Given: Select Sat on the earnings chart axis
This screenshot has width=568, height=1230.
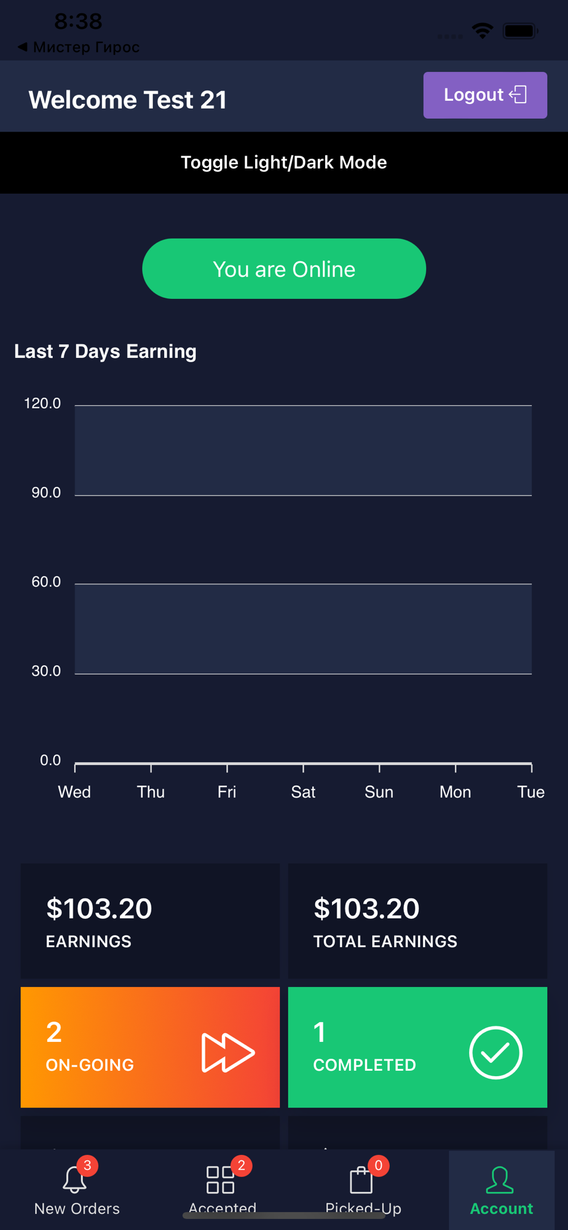Looking at the screenshot, I should click(303, 792).
